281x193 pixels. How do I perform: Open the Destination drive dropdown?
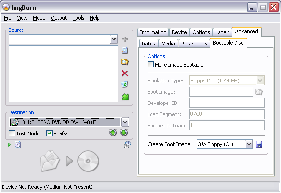125,122
